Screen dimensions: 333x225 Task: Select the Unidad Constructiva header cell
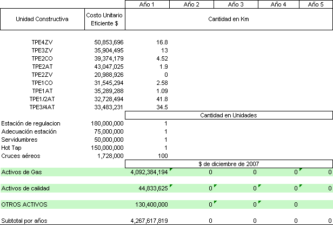(x=42, y=19)
